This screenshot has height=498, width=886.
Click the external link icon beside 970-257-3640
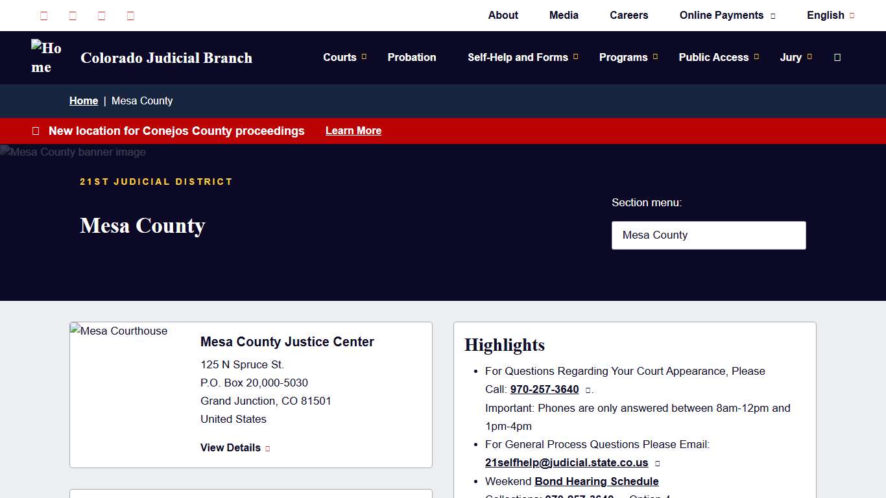click(x=588, y=389)
